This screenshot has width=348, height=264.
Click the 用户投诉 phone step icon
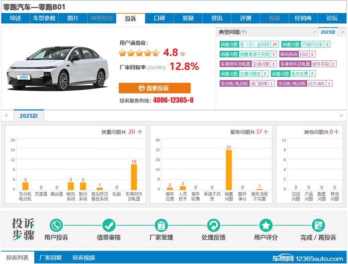56,225
